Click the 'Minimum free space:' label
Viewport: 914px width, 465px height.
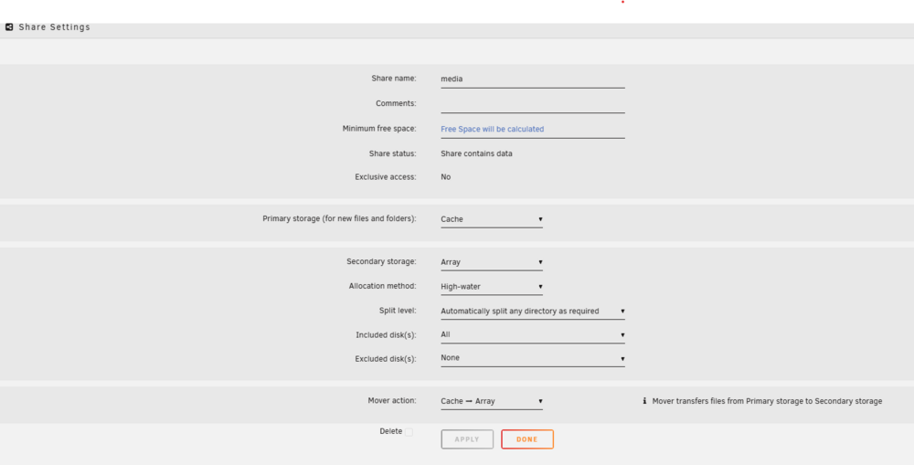click(379, 129)
